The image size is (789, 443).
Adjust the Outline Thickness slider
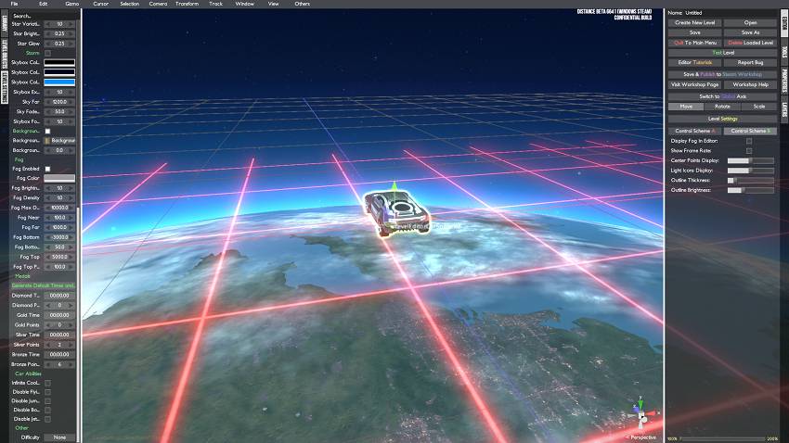point(750,180)
